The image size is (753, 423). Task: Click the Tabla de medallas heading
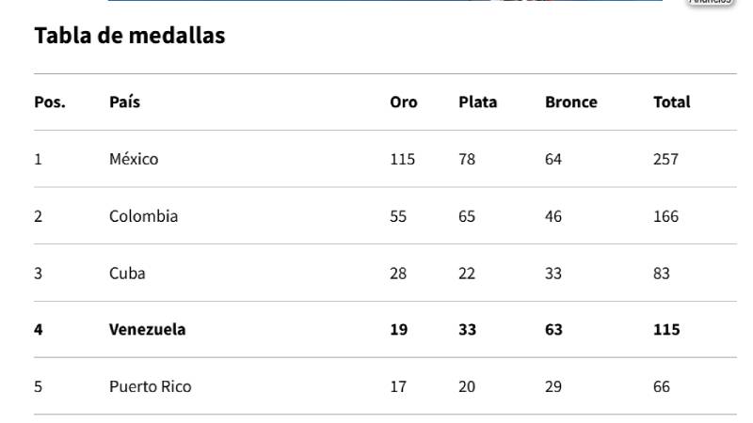click(x=130, y=36)
